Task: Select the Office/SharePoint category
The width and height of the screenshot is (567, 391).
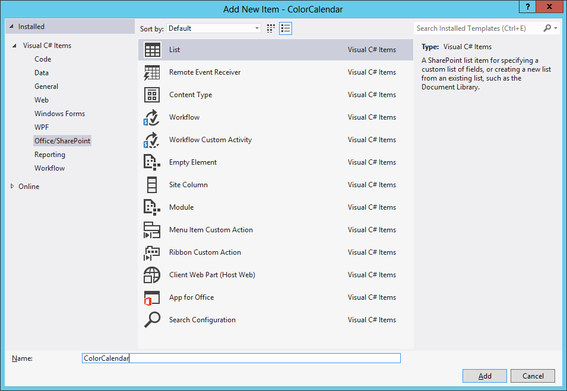Action: (x=62, y=140)
